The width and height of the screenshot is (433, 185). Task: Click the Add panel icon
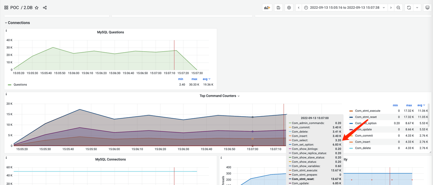[267, 7]
